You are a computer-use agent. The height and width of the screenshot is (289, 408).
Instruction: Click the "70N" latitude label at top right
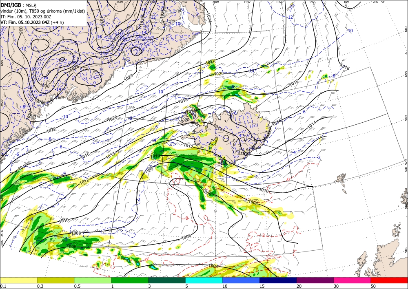click(375, 2)
